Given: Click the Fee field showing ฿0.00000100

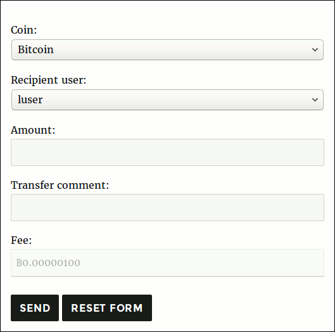Looking at the screenshot, I should [167, 262].
